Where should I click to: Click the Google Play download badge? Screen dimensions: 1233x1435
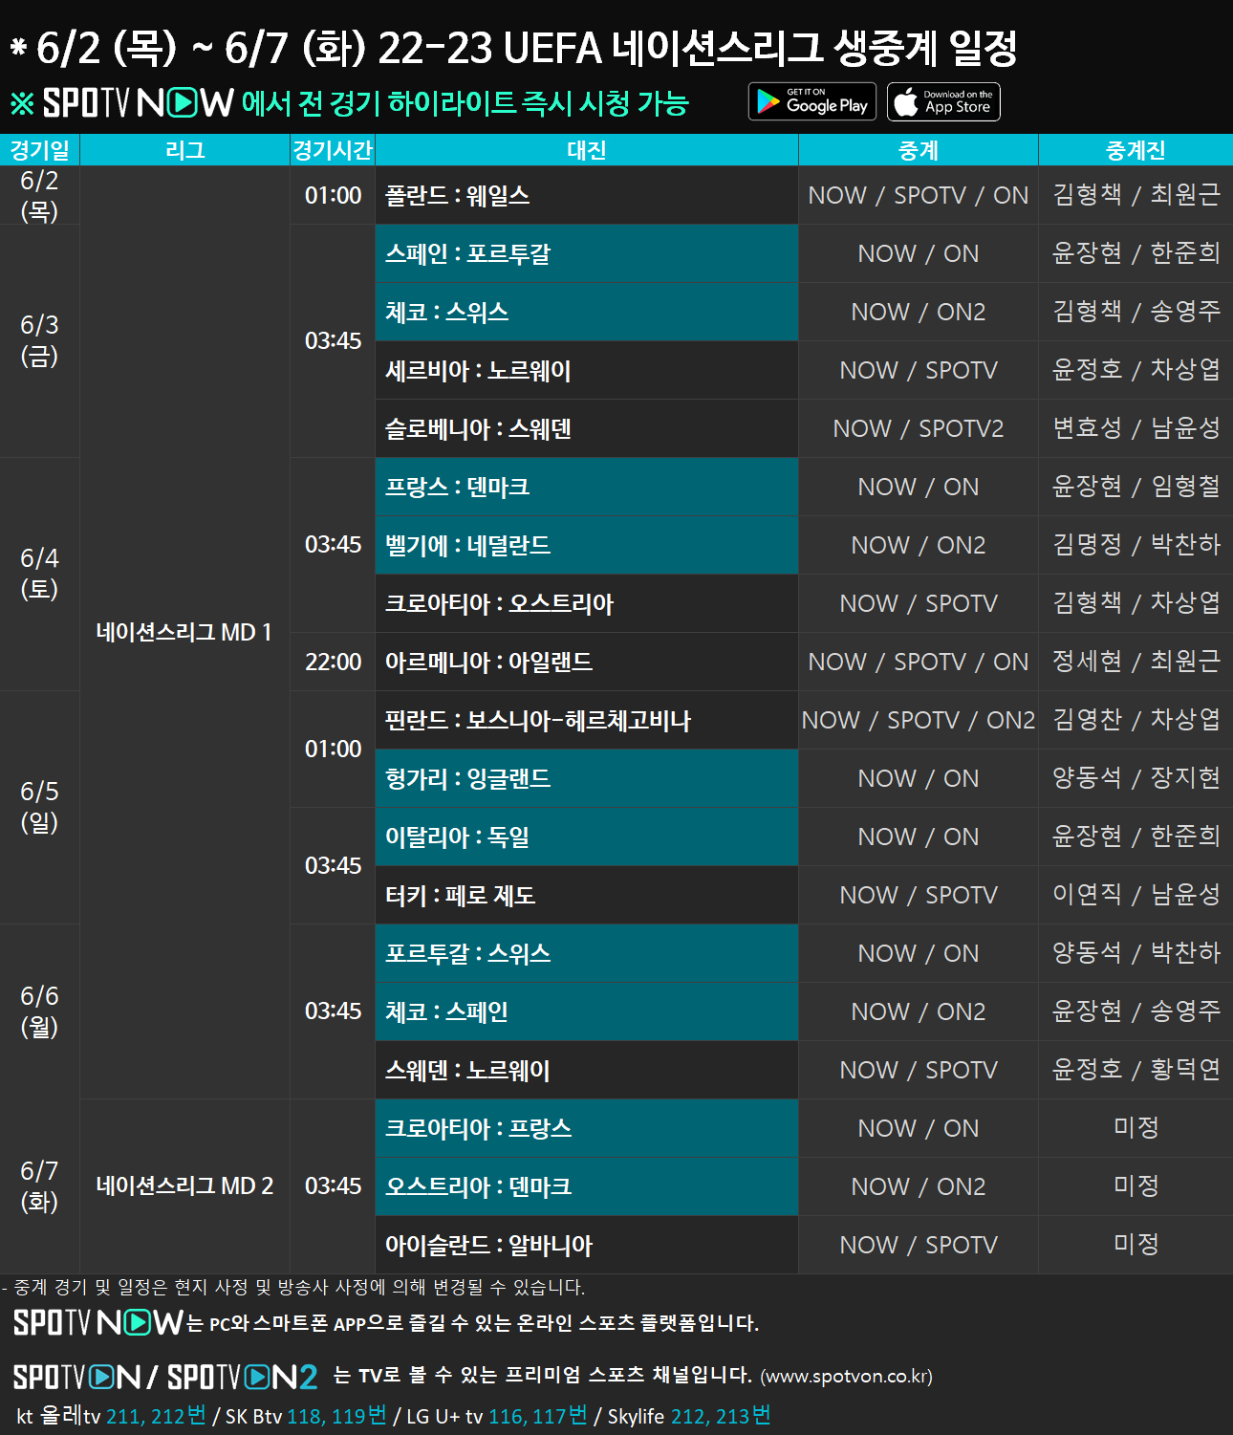click(811, 102)
